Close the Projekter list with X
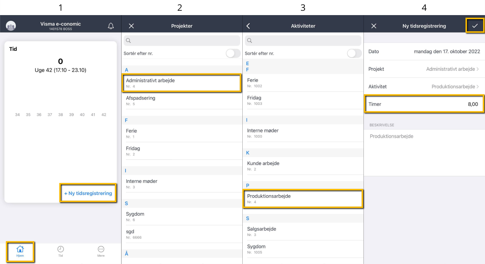This screenshot has height=264, width=485. click(x=131, y=26)
